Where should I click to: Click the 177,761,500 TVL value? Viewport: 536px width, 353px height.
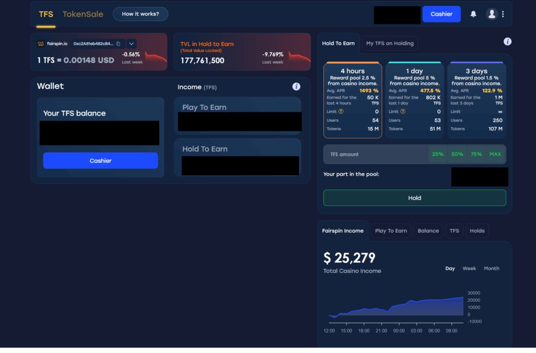tap(203, 61)
